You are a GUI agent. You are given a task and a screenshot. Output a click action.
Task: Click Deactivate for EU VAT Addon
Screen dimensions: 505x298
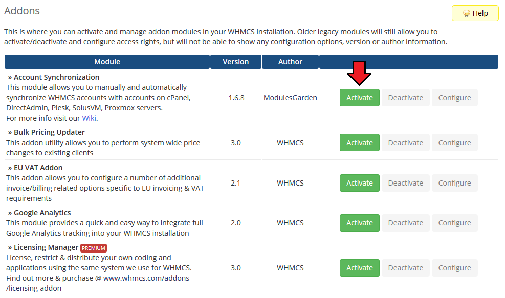click(405, 183)
